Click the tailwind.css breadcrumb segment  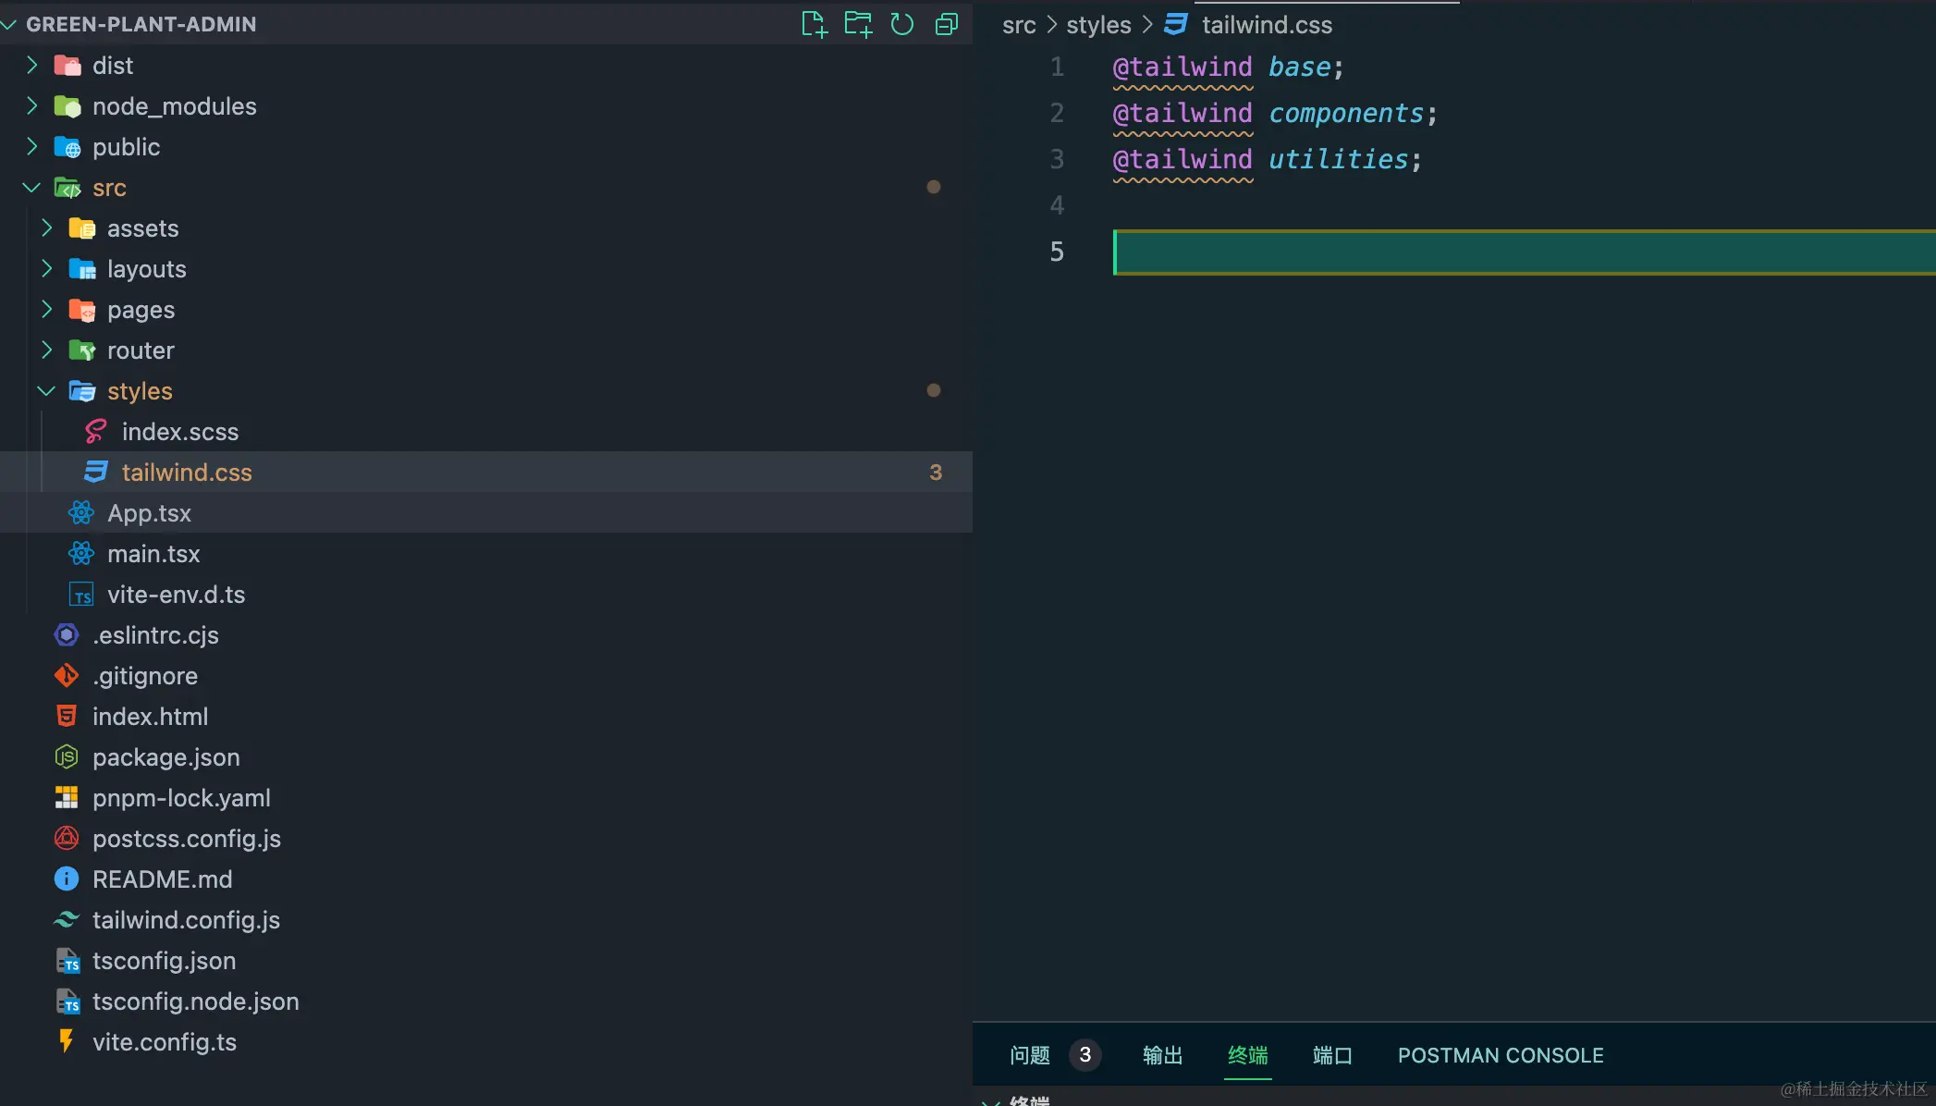1267,25
